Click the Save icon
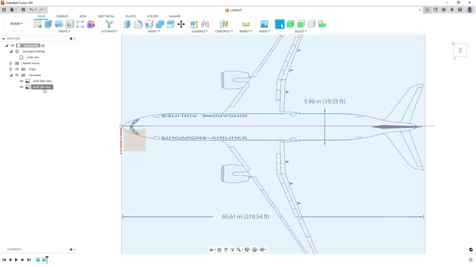 23,10
